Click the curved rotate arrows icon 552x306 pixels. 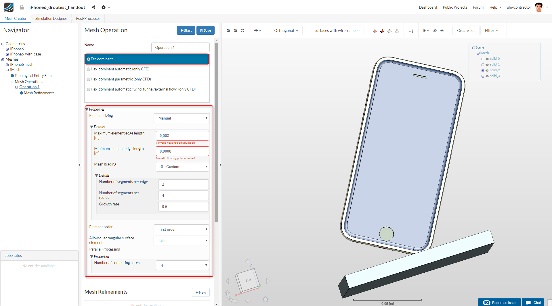(x=232, y=297)
